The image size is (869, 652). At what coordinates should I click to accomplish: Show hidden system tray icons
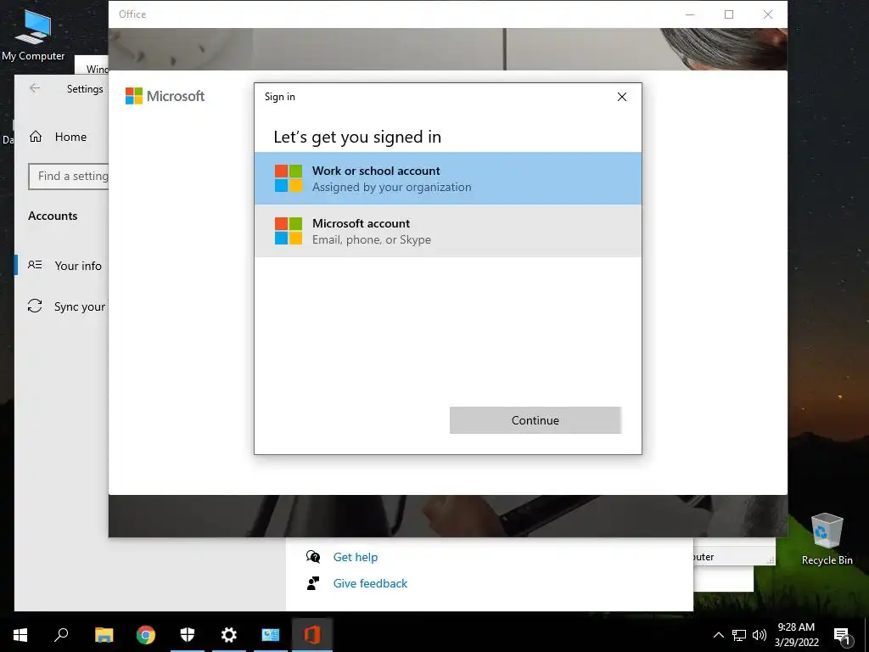(x=718, y=635)
